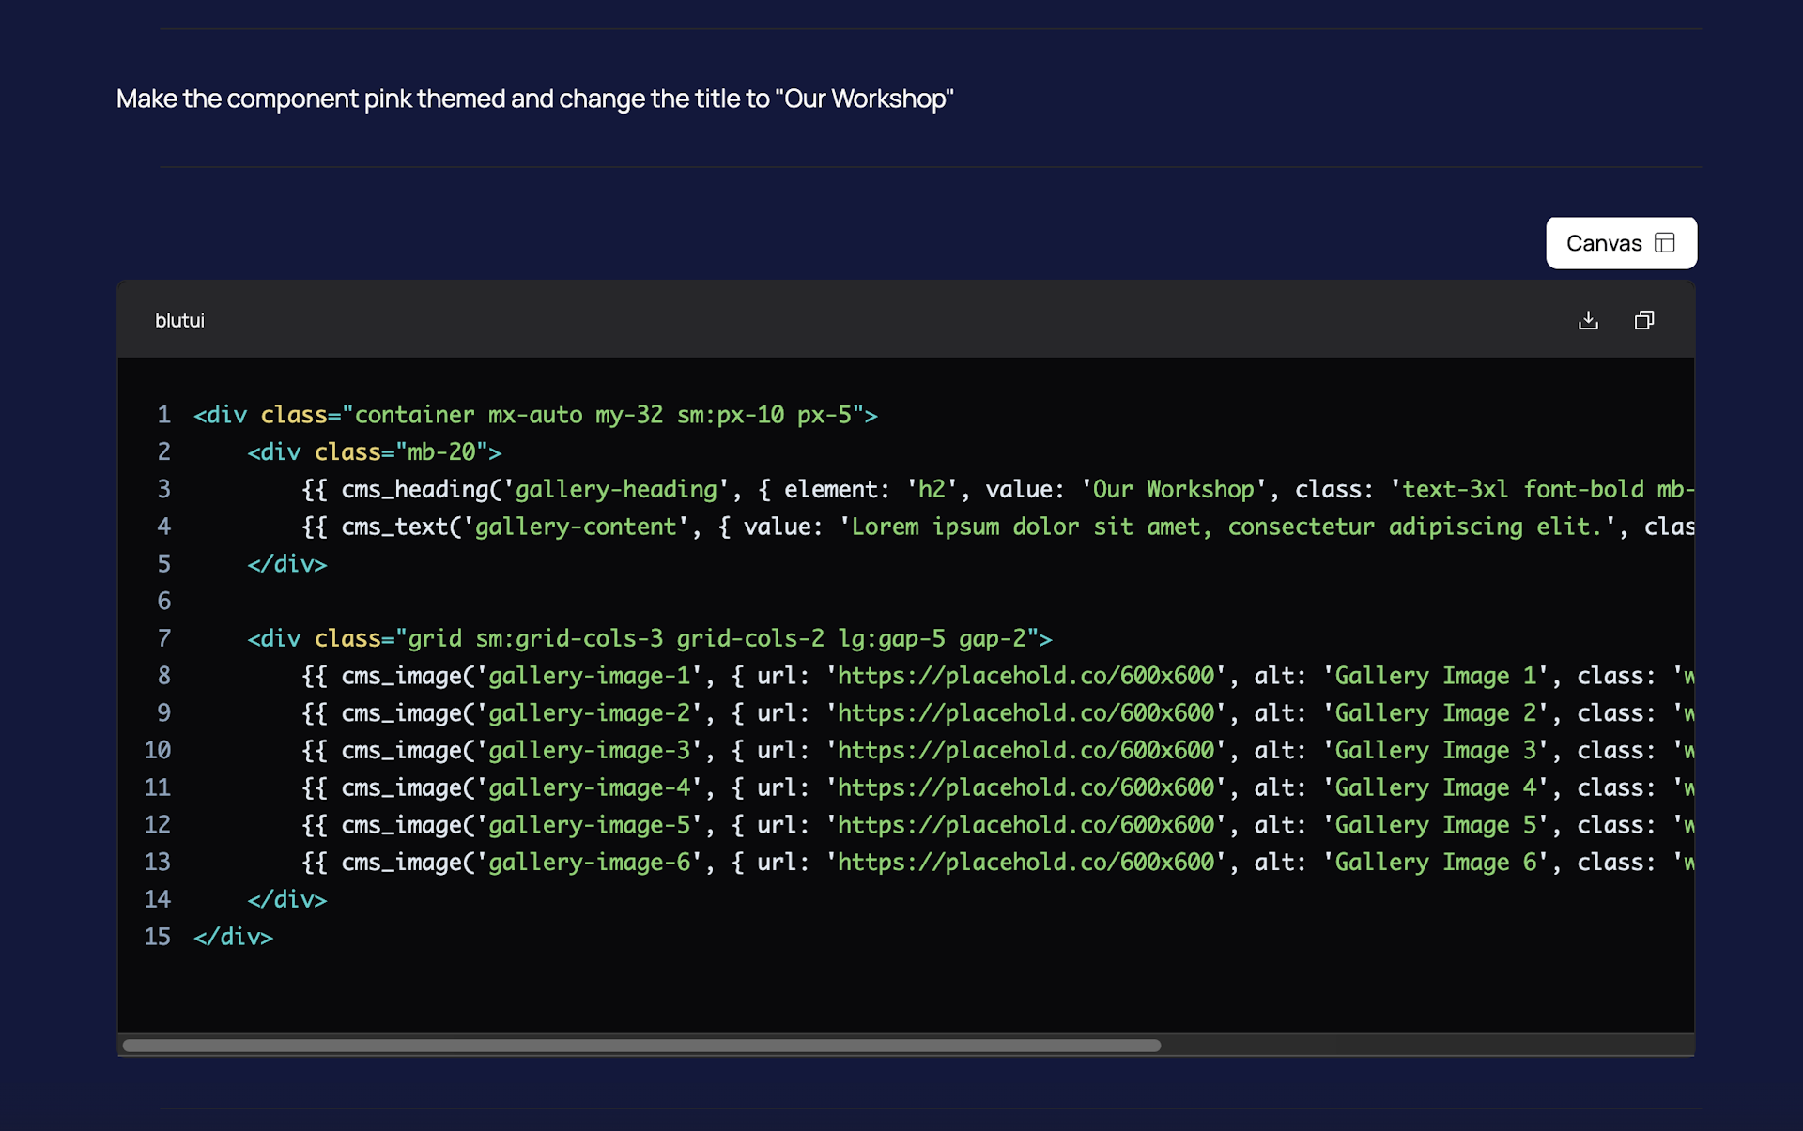
Task: Click the 'mb-20' div on line 2
Action: tap(375, 452)
